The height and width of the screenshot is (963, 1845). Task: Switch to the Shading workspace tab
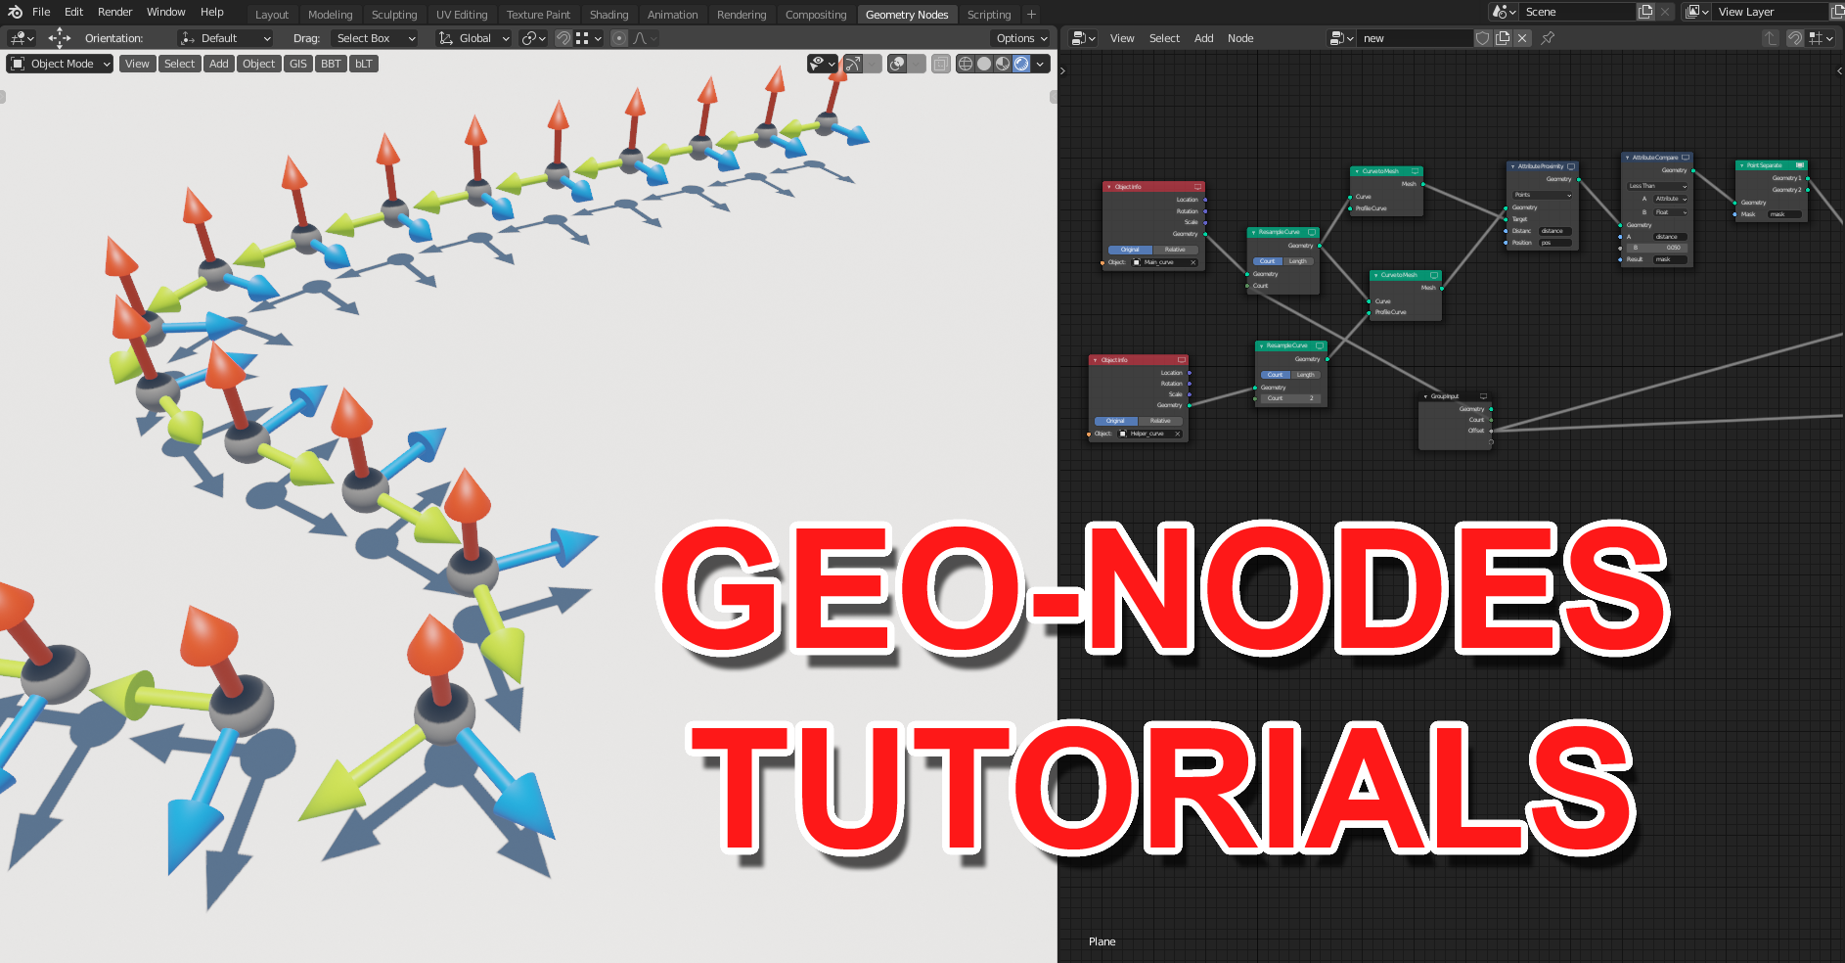pos(608,15)
